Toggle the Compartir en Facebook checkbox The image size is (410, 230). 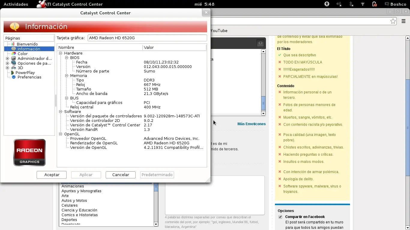280,217
